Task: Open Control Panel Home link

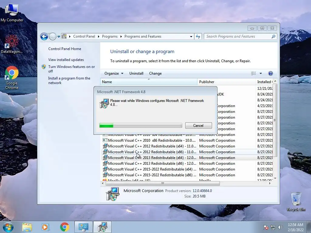Action: pyautogui.click(x=65, y=49)
